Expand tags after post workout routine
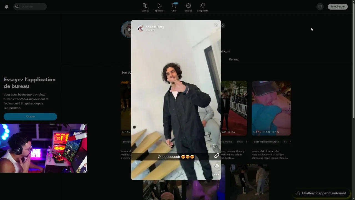The height and width of the screenshot is (200, 355). tap(290, 142)
